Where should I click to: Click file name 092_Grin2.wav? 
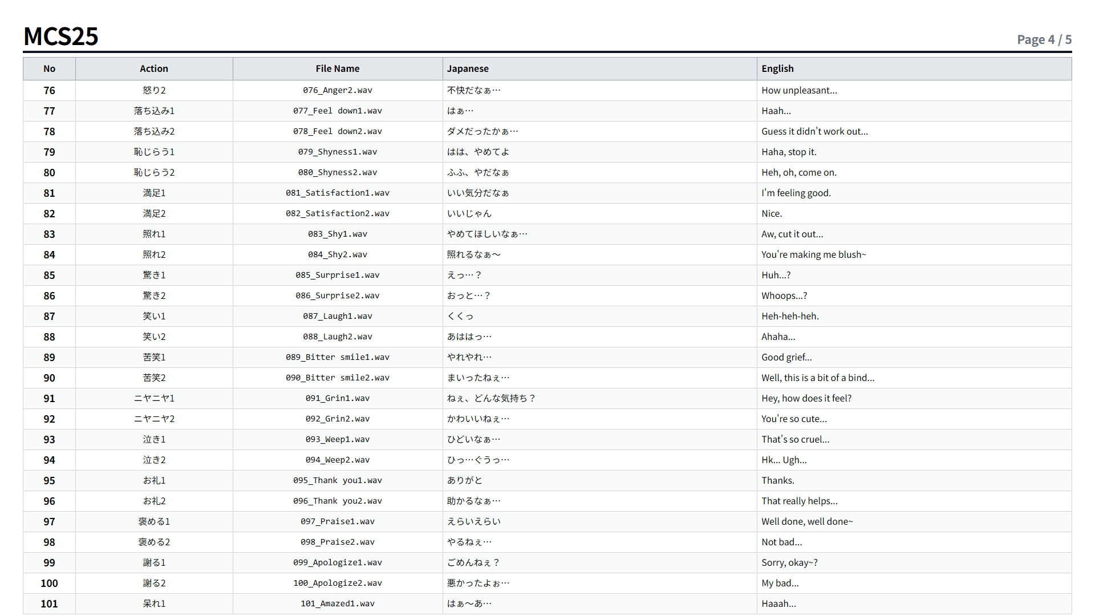pos(338,419)
